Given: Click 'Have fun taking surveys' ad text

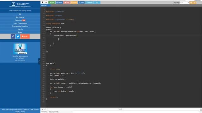Looking at the screenshot, I should click(x=20, y=57).
